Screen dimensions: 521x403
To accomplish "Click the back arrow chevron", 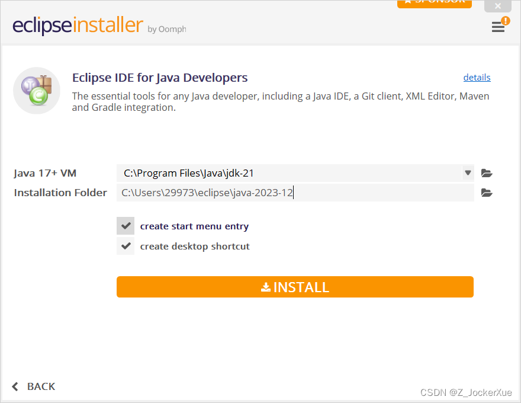I will coord(15,386).
